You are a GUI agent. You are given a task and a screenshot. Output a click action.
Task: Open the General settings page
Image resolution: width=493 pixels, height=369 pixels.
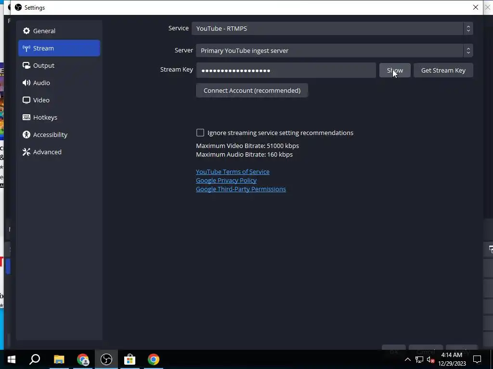coord(59,31)
